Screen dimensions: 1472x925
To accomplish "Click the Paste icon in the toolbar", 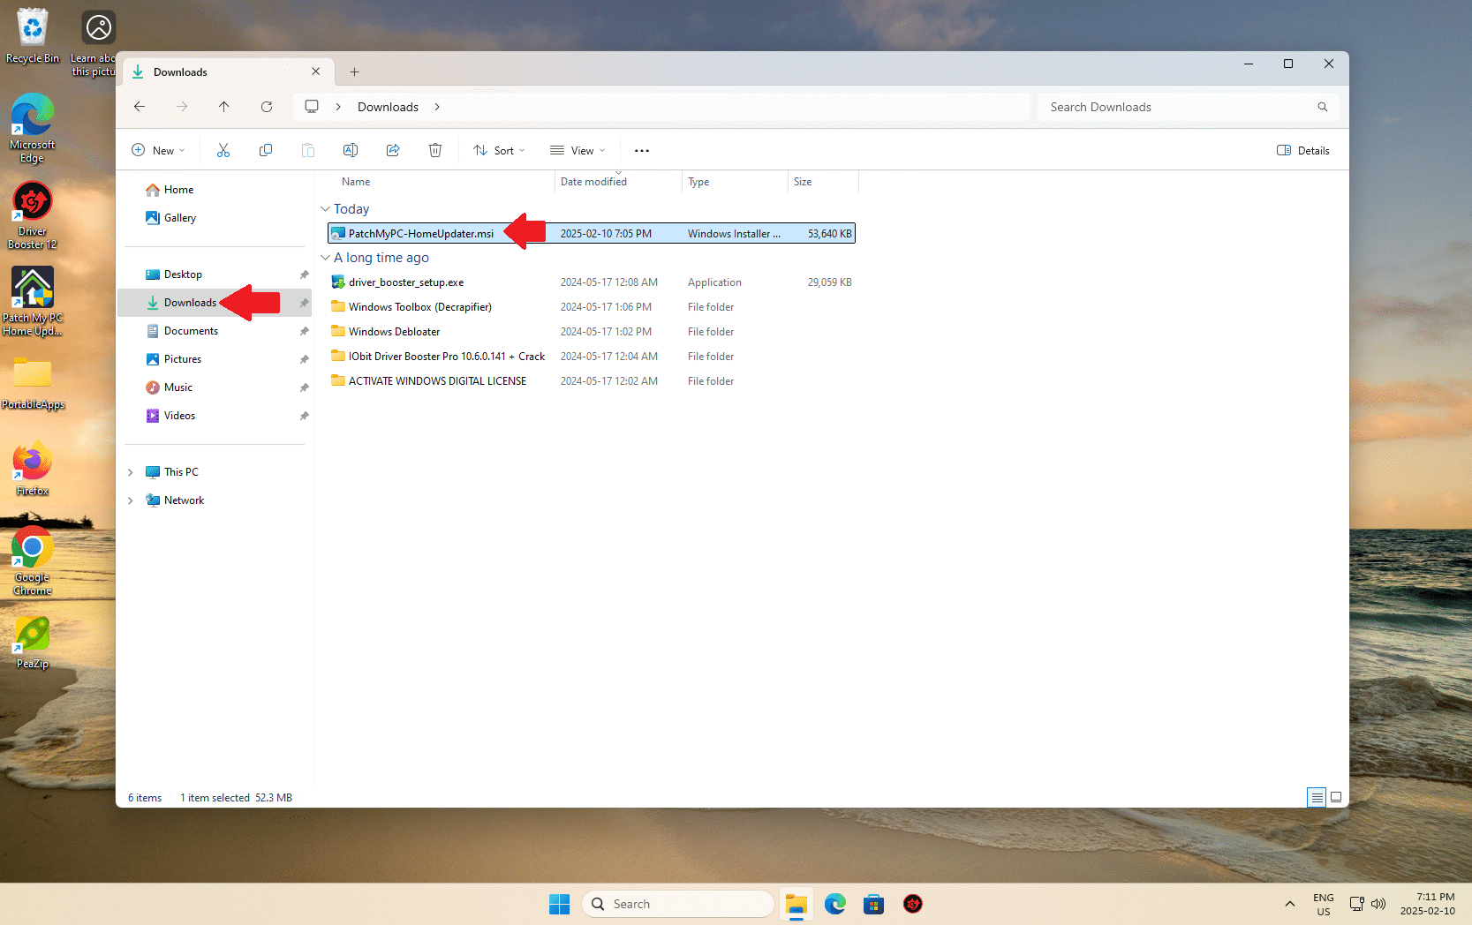I will pos(307,149).
